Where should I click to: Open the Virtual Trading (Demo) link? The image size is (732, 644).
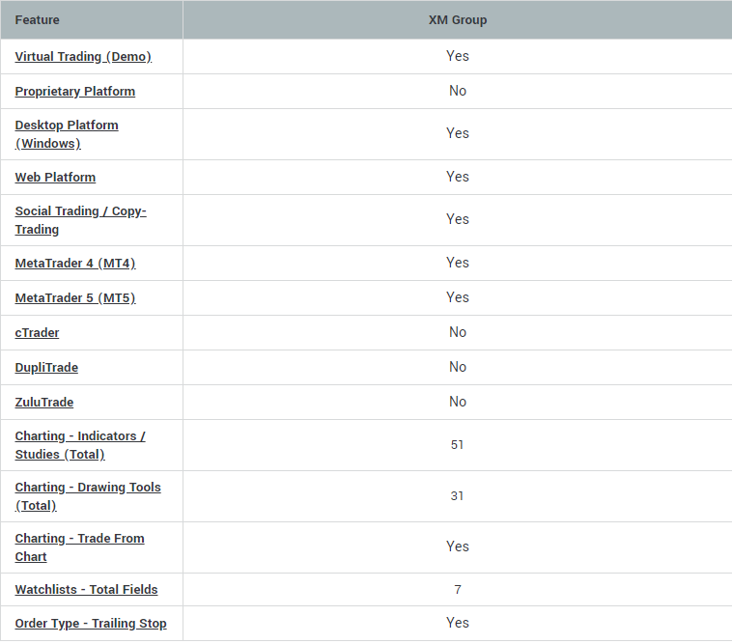(83, 56)
